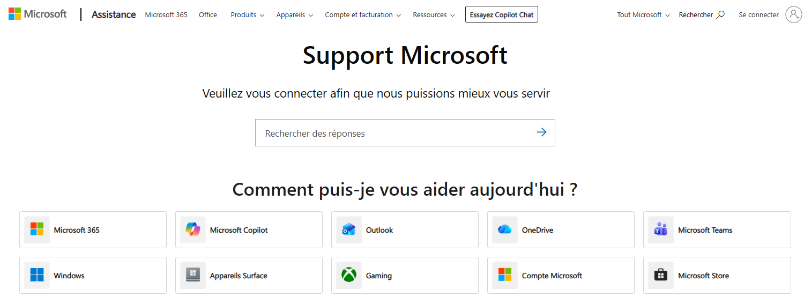Click the Essayez Copilot Chat button
Image resolution: width=804 pixels, height=297 pixels.
point(502,14)
